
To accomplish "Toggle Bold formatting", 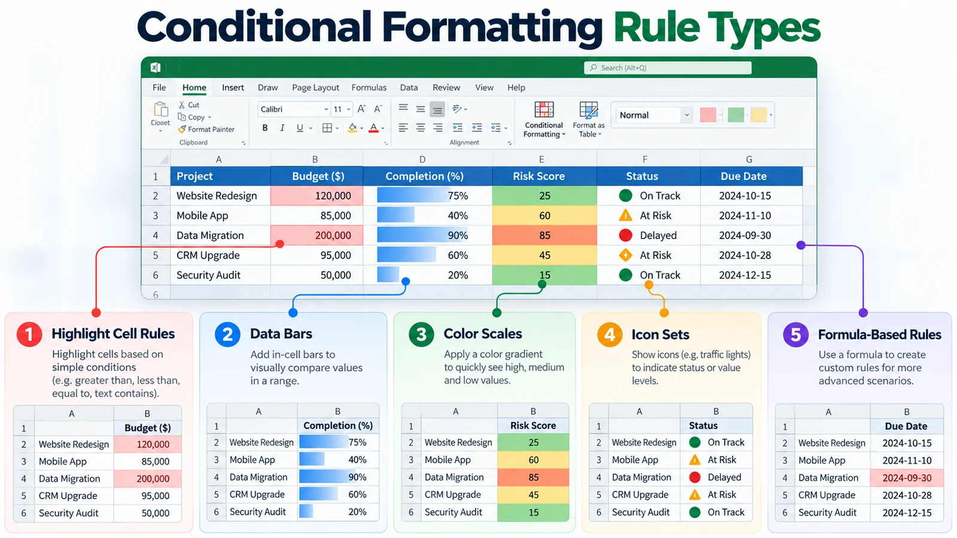I will click(x=265, y=128).
